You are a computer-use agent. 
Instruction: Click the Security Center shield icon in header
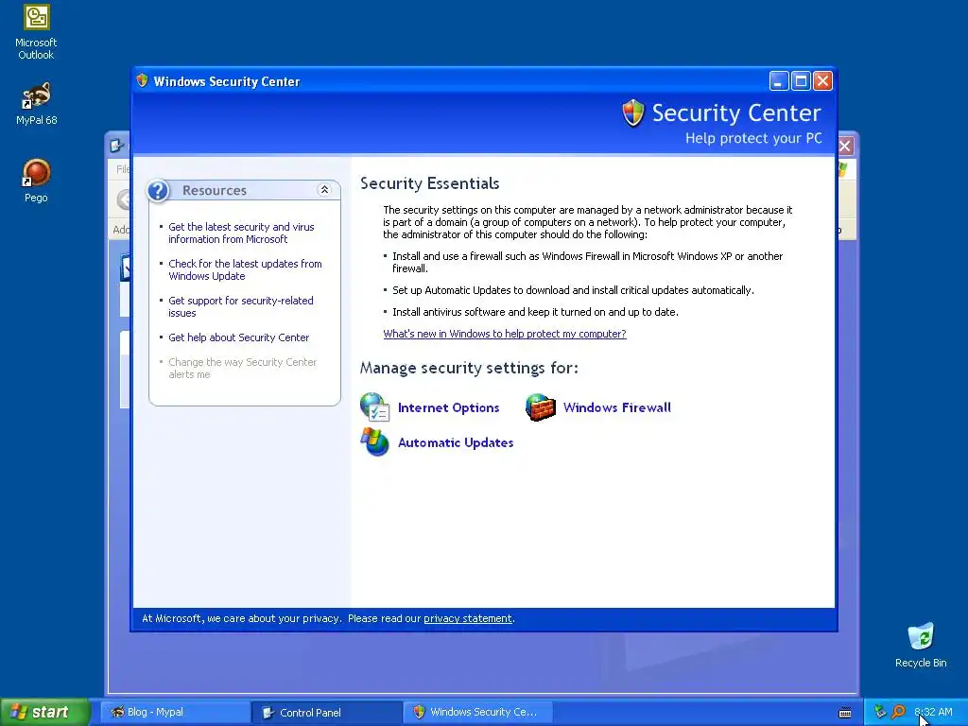tap(632, 113)
